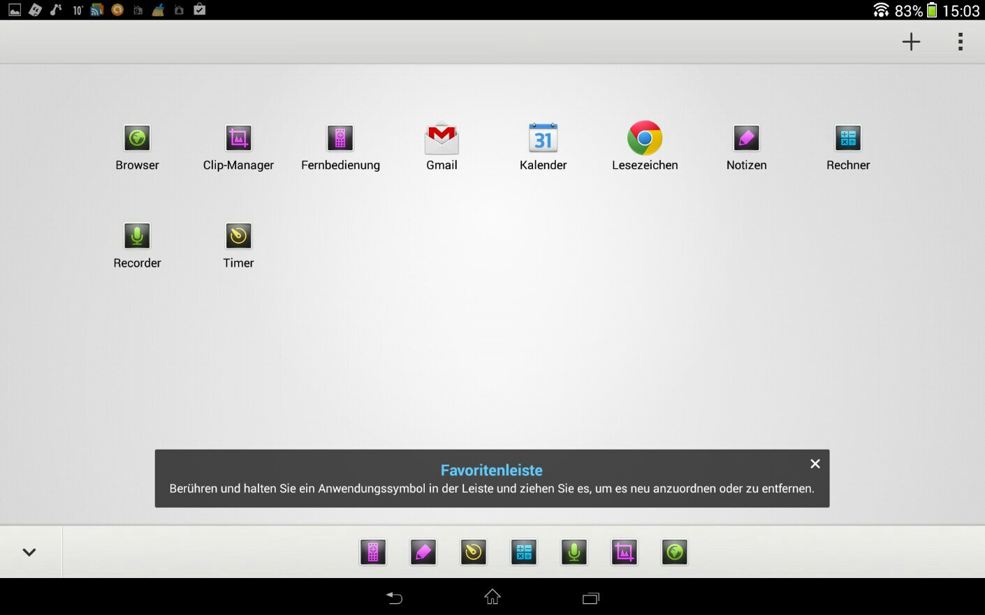Launch the Chrome Lesezeichen icon

tap(645, 138)
